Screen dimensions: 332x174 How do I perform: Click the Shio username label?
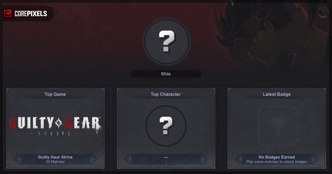(x=166, y=74)
